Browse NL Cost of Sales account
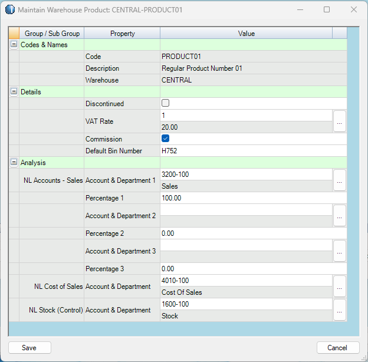Viewport: 368px width, 362px height. tap(339, 287)
